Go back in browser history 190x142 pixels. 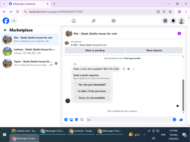pyautogui.click(x=4, y=12)
